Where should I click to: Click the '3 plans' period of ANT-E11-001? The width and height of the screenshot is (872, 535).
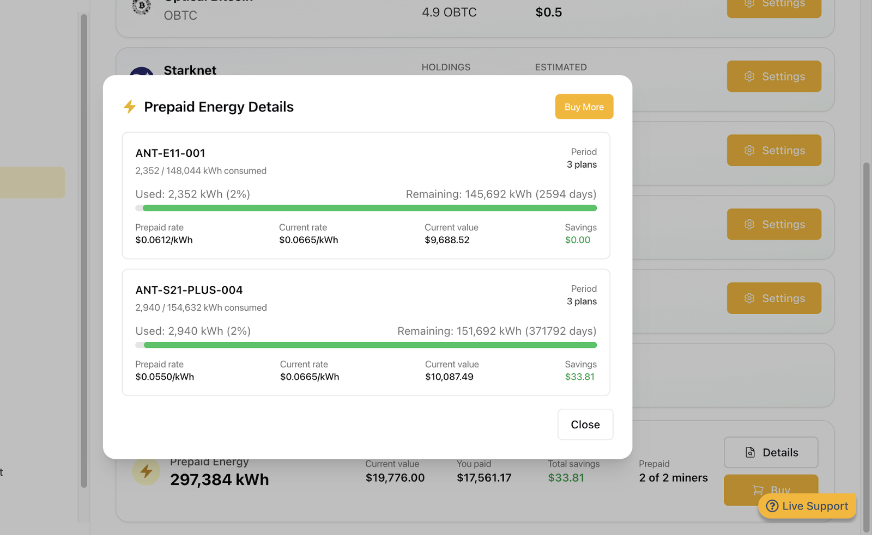coord(582,164)
